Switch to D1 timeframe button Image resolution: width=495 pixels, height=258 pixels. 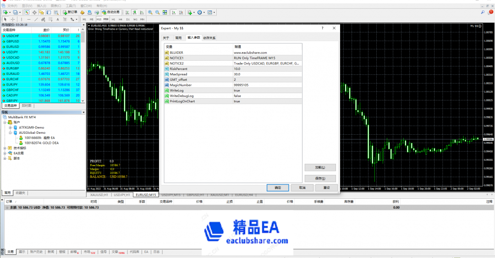128,19
